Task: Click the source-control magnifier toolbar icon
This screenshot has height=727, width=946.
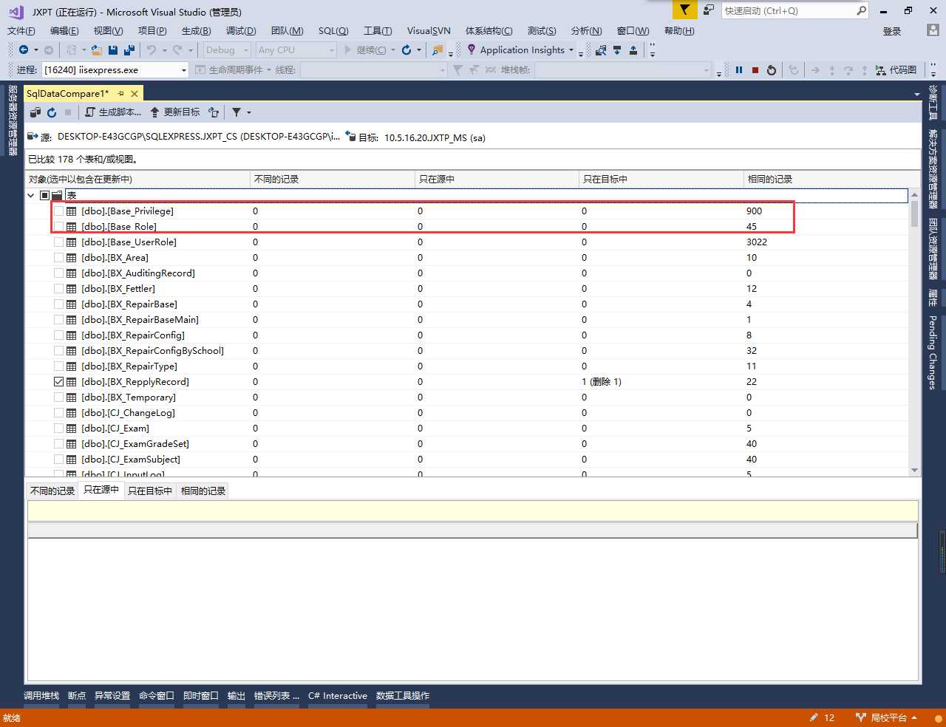Action: coord(601,50)
